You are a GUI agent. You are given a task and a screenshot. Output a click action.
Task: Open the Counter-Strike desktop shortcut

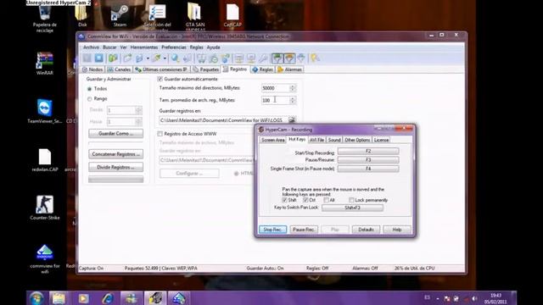(x=45, y=208)
